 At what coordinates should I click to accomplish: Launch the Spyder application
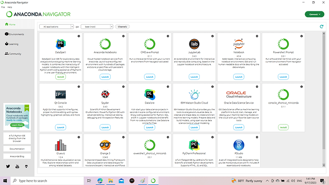105,127
